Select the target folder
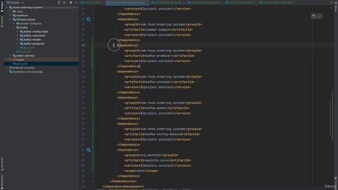The width and height of the screenshot is (338, 190). tap(20, 60)
